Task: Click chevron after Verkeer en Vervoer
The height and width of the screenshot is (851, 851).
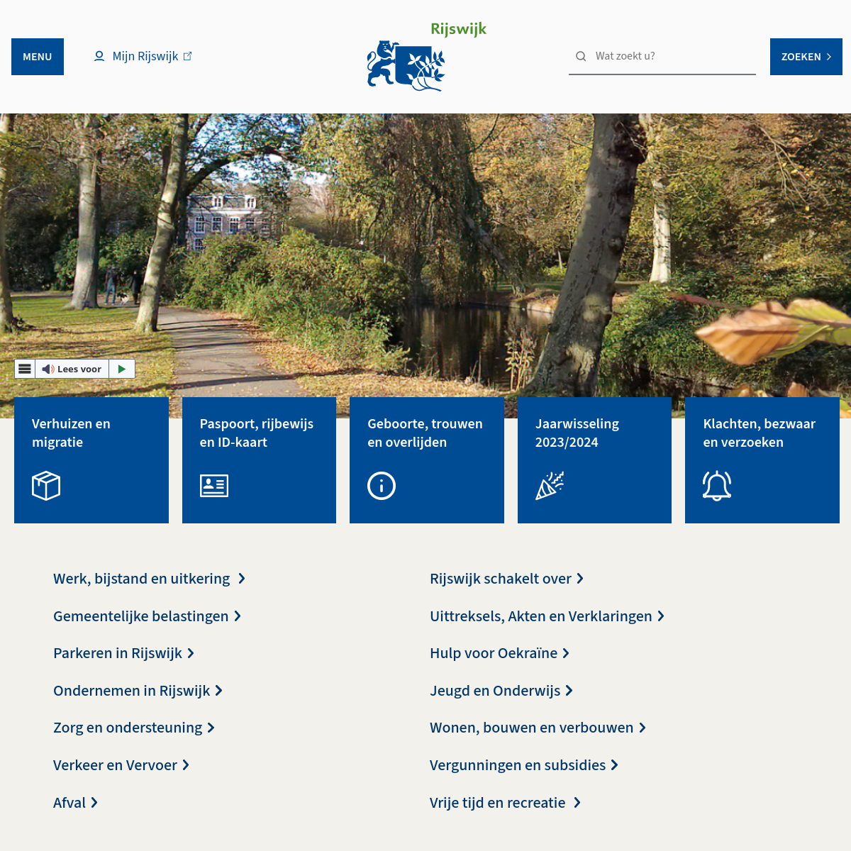Action: coord(186,765)
